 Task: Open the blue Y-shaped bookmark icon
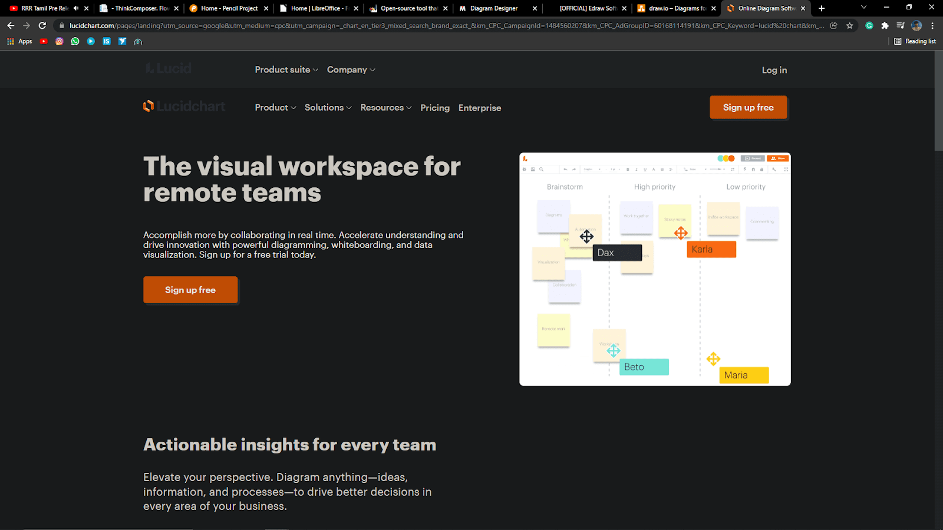pyautogui.click(x=122, y=41)
